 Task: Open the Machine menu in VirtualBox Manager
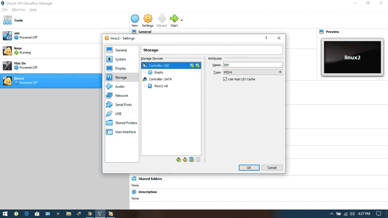tap(18, 10)
